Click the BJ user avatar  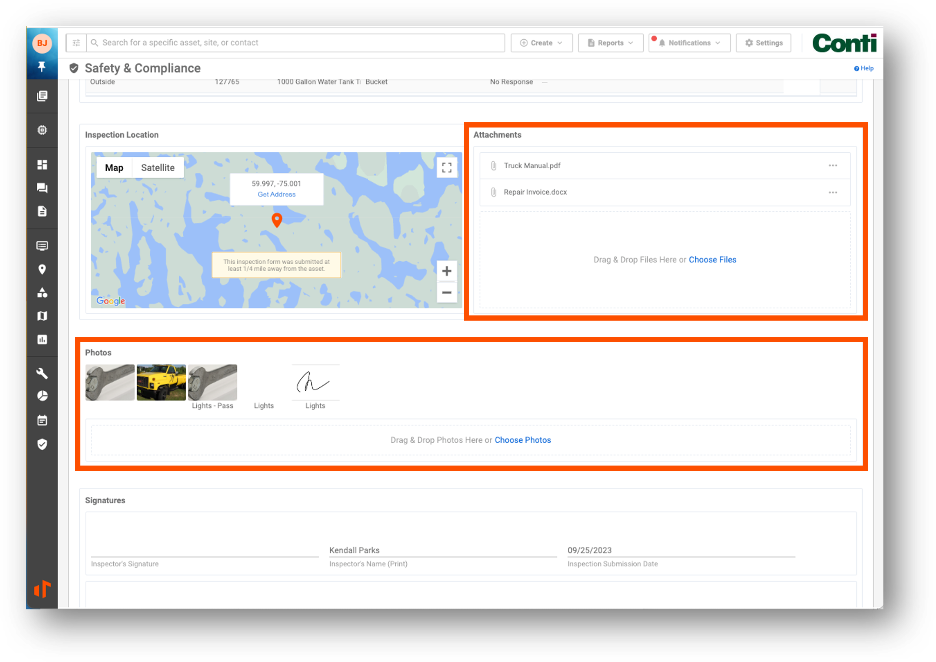pyautogui.click(x=42, y=43)
